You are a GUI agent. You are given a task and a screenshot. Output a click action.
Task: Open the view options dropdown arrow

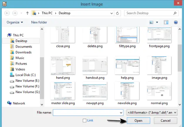point(157,22)
